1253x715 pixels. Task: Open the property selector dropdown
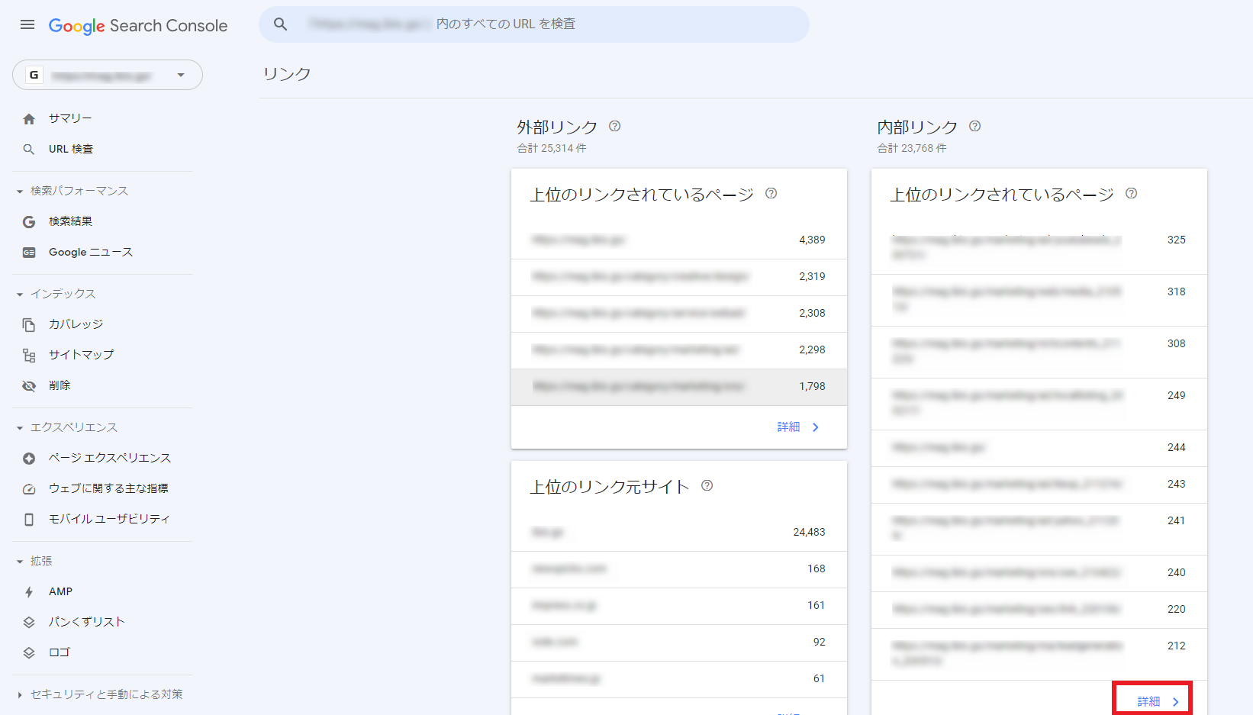[108, 75]
